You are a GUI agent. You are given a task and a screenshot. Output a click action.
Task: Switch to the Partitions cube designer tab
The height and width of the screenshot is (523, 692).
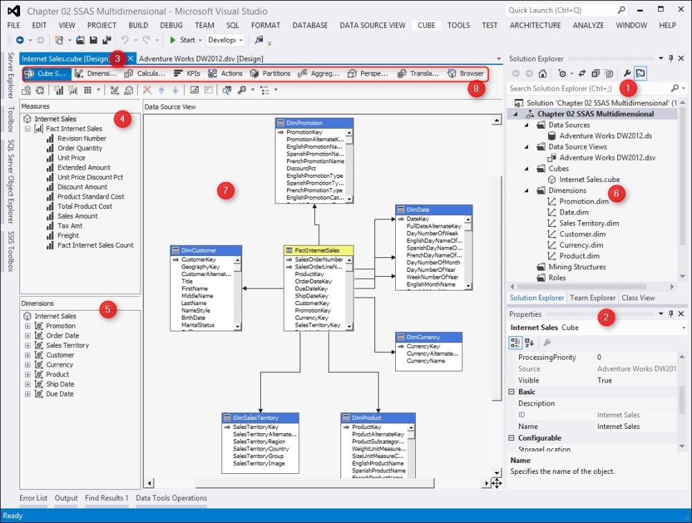pos(271,74)
